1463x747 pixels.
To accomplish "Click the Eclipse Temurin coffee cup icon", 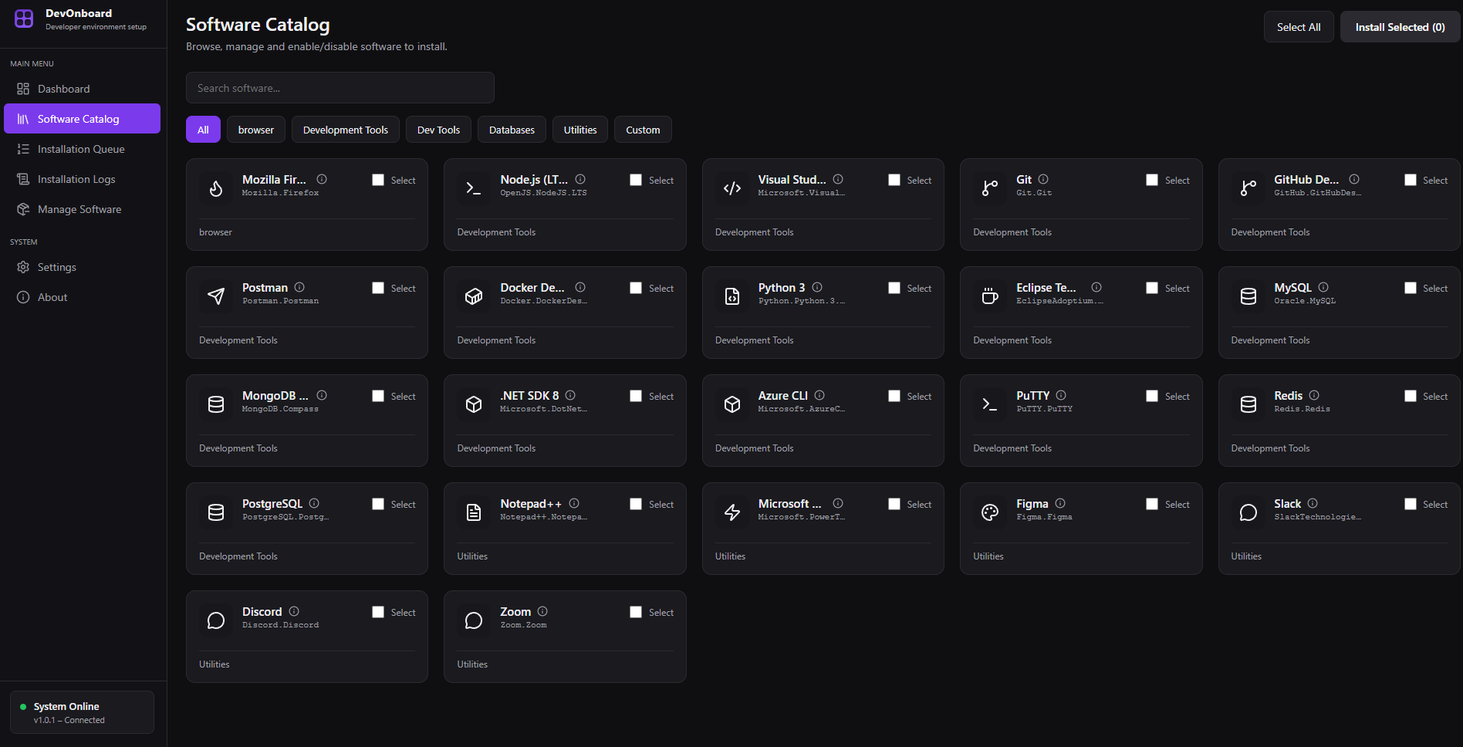I will click(x=990, y=296).
